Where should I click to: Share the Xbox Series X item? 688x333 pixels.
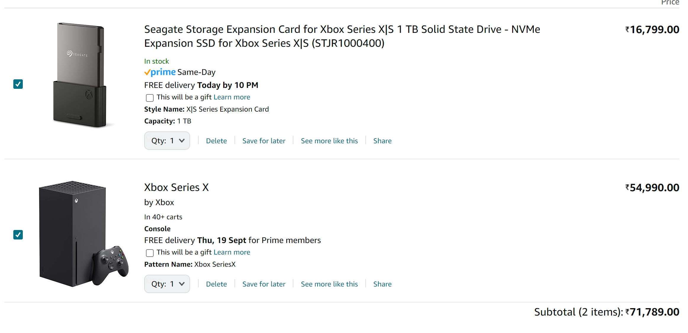tap(382, 284)
